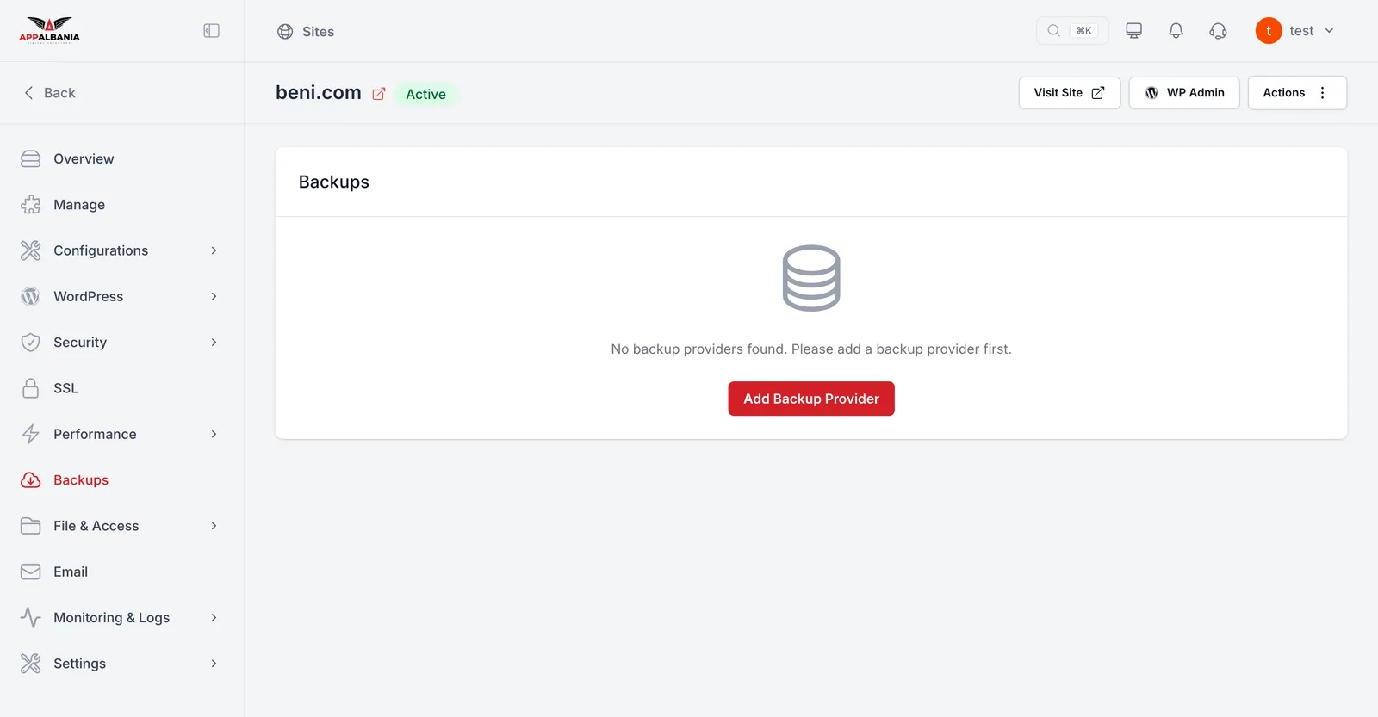Open the support headset icon
This screenshot has height=717, width=1378.
pyautogui.click(x=1218, y=31)
